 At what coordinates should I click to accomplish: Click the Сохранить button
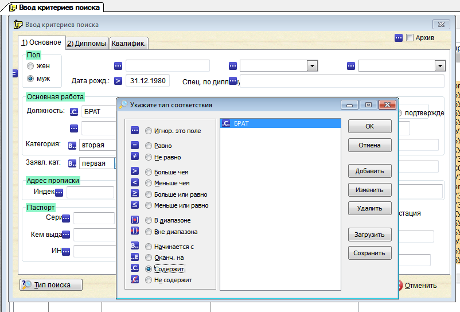click(x=369, y=253)
